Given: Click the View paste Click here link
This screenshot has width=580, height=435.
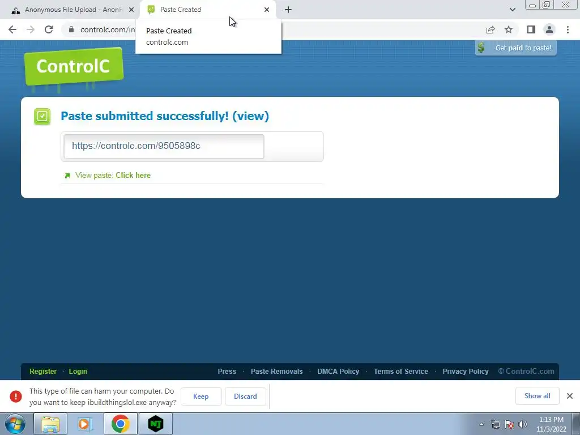Looking at the screenshot, I should tap(133, 176).
